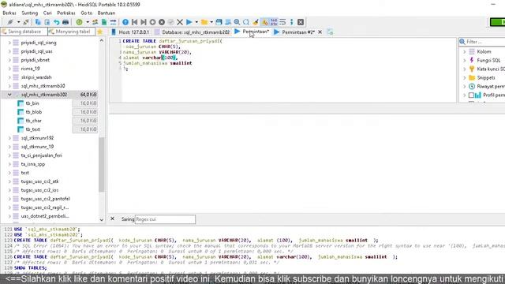Click the new query tab icon

coord(330,32)
